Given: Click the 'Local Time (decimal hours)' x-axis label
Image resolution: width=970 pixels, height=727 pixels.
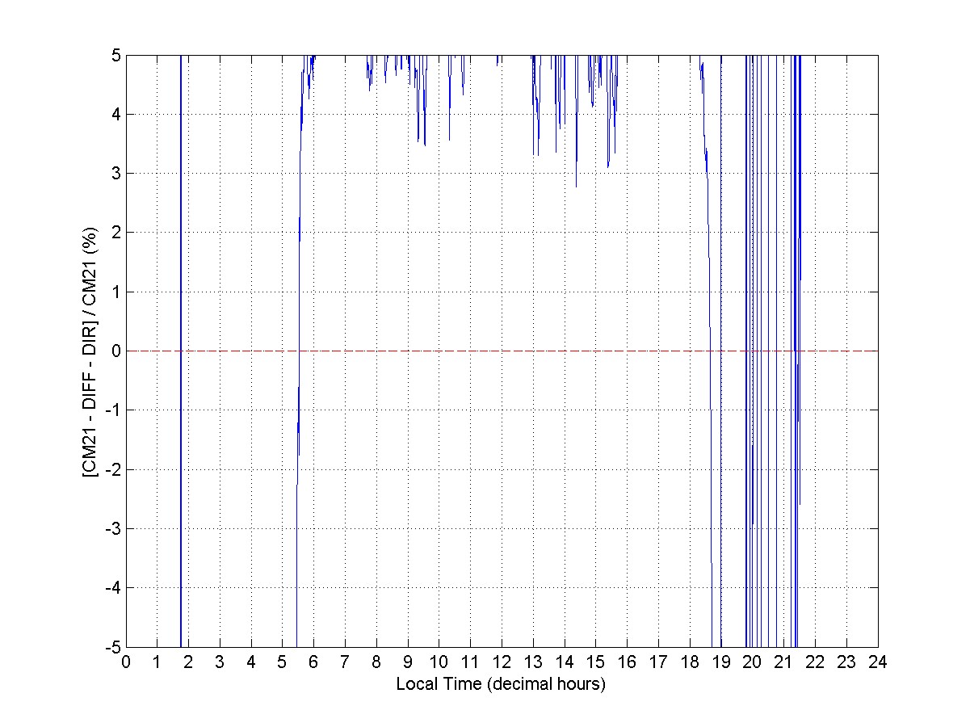Looking at the screenshot, I should [501, 683].
